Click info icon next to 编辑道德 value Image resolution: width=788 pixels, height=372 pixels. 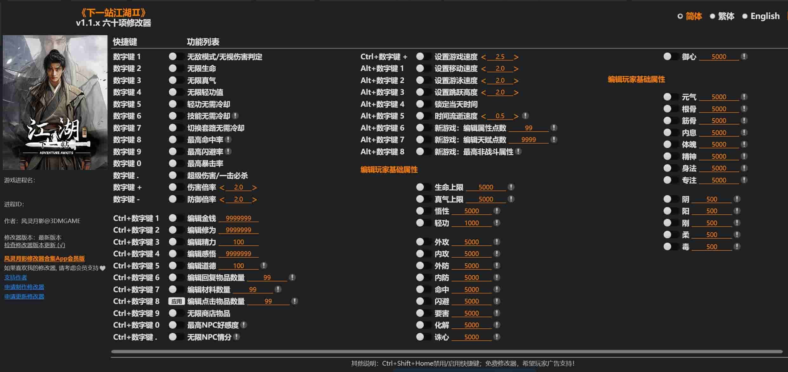[264, 266]
